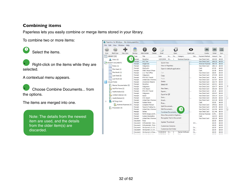The width and height of the screenshot is (252, 195).
Task: Sort by the Amount column header
Action: [x=215, y=56]
